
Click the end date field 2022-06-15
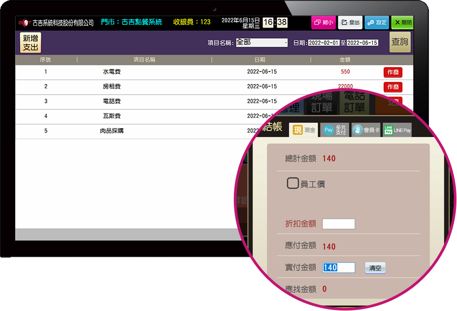362,43
